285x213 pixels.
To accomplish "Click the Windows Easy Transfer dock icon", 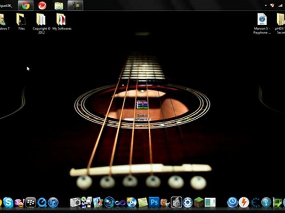I will point(87,202).
